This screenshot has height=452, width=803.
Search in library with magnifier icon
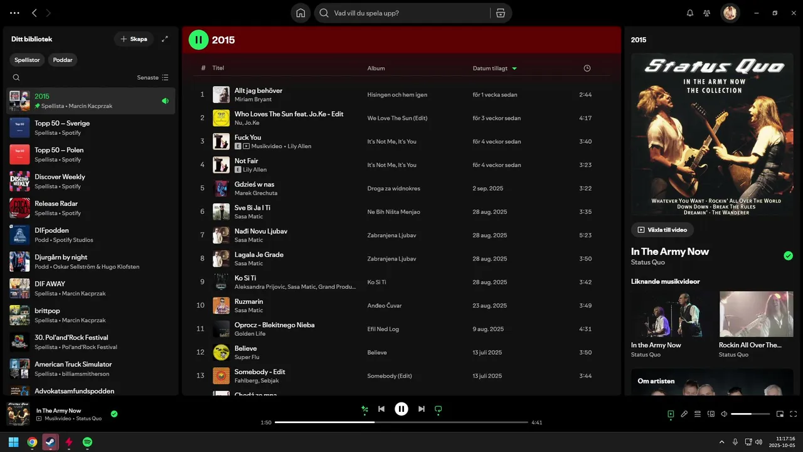tap(16, 78)
